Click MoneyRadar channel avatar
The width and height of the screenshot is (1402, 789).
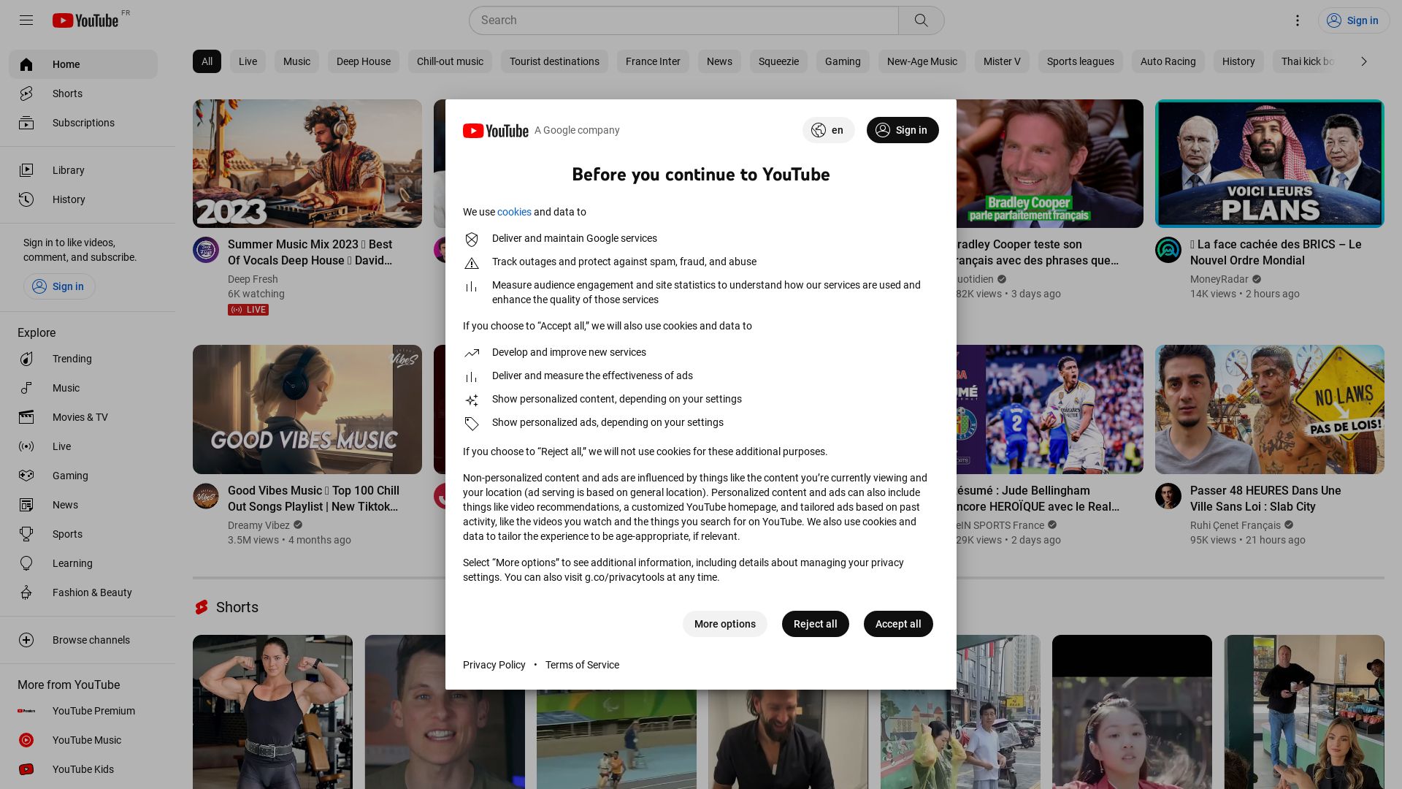point(1168,250)
